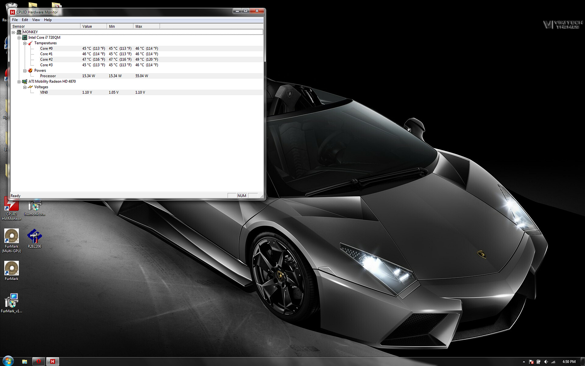Open the network signal tray icon

[x=553, y=362]
